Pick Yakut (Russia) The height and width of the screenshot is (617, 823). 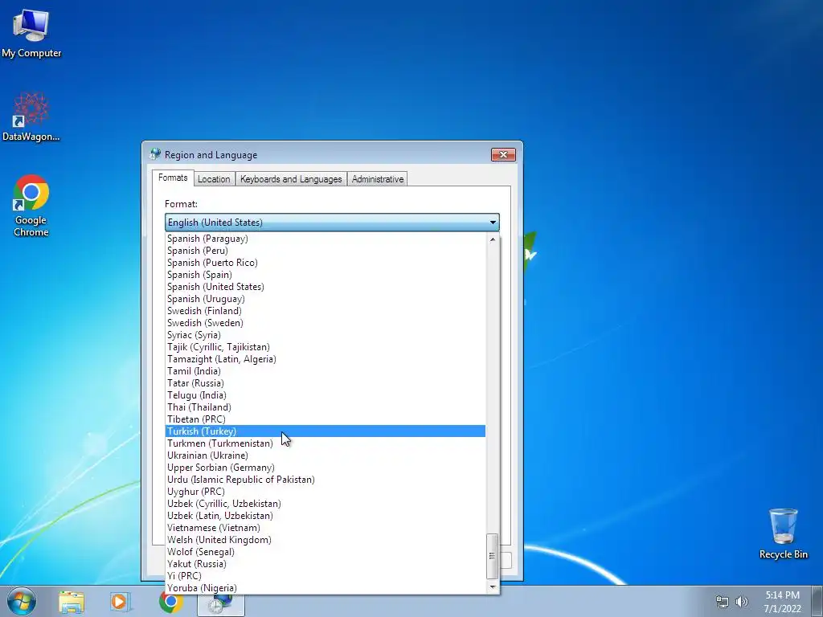(326, 565)
